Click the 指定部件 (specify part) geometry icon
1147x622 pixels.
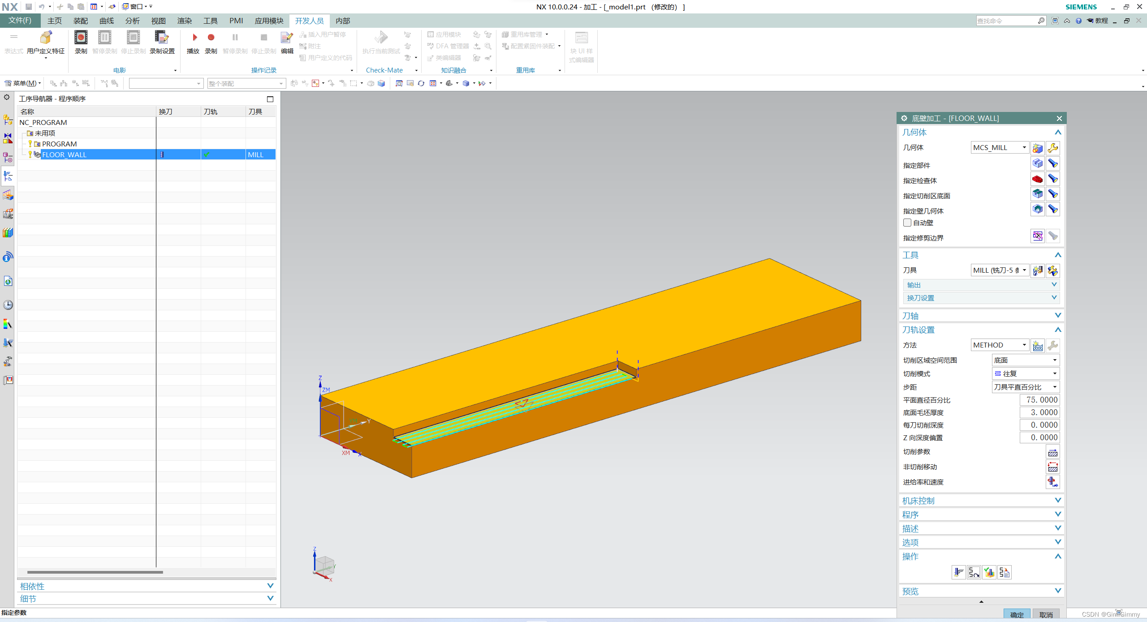(1037, 164)
